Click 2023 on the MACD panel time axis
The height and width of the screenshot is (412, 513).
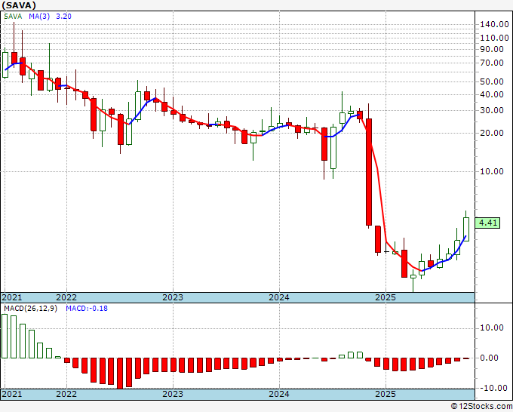tap(173, 395)
